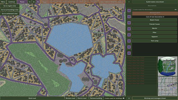This screenshot has height=100, width=178.
Task: Toggle 'Minimap and messages shown' button
Action: 155,98
